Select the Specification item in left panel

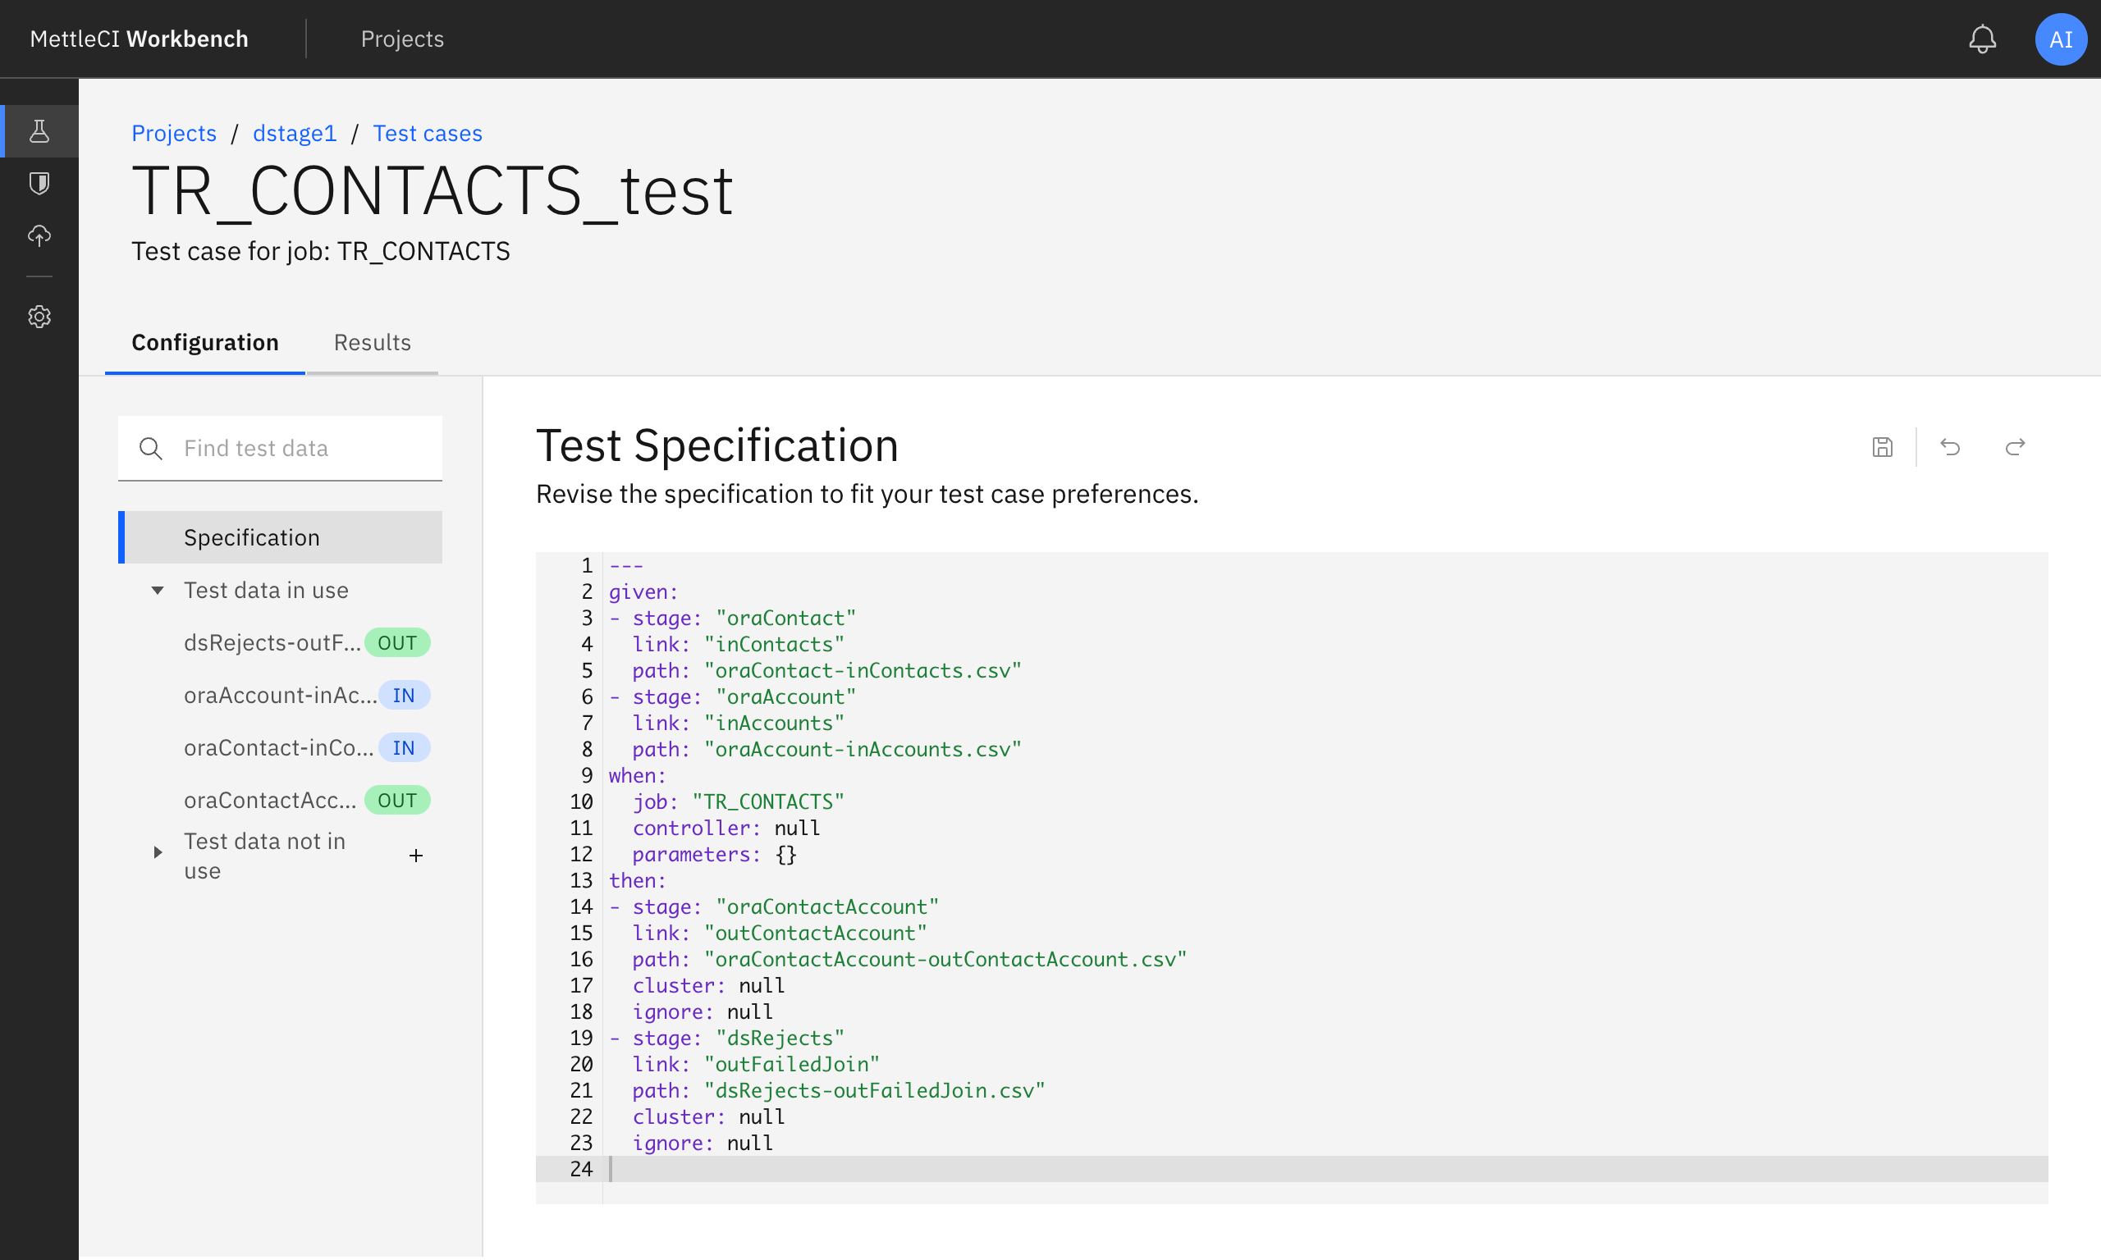[251, 536]
